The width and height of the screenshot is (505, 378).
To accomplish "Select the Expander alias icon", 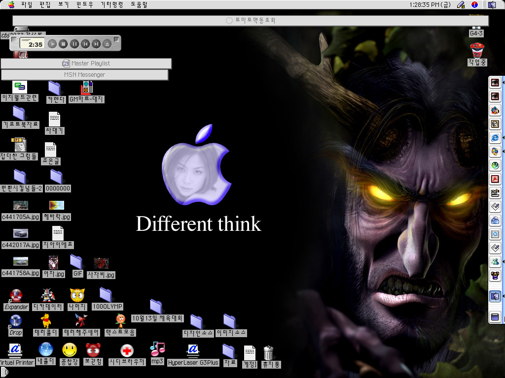I will [x=16, y=296].
